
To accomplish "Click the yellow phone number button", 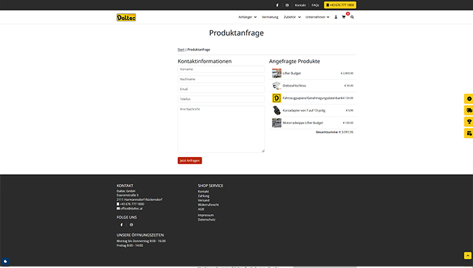I will click(340, 5).
